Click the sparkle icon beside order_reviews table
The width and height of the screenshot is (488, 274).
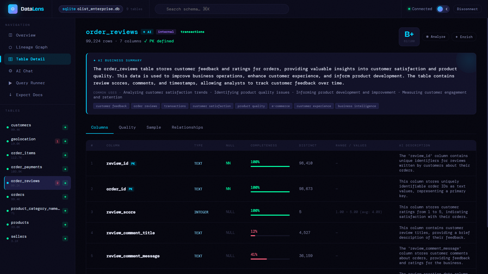click(x=65, y=183)
